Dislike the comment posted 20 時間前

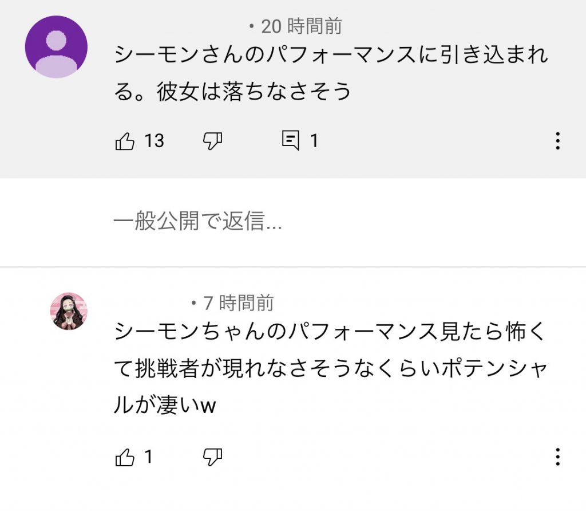point(213,140)
